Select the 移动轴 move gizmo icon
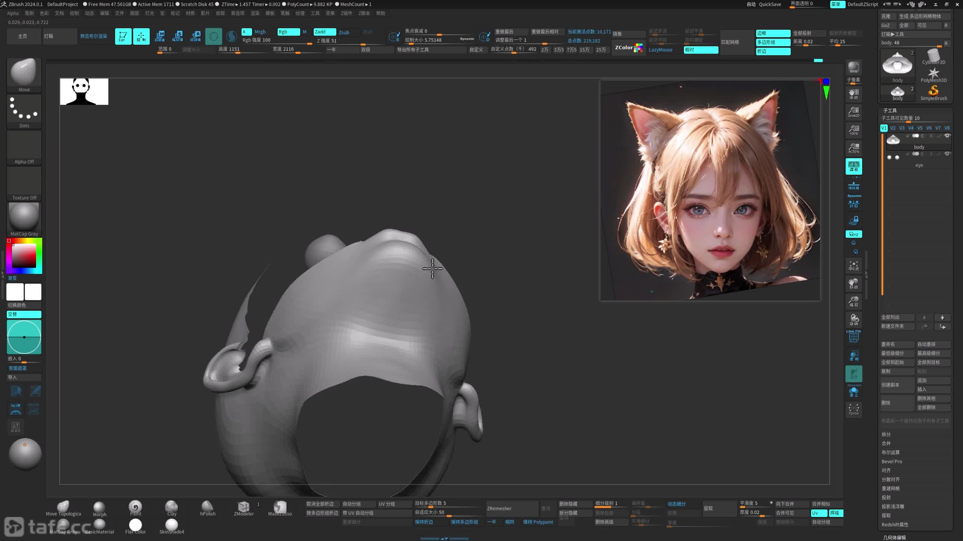Viewport: 963px width, 541px height. (x=159, y=36)
